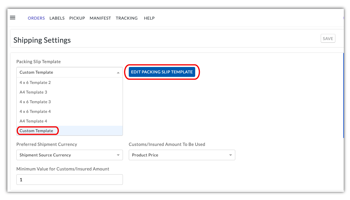The width and height of the screenshot is (350, 200).
Task: Open the Customs/Insured Amount Product Price dropdown
Action: [x=182, y=155]
